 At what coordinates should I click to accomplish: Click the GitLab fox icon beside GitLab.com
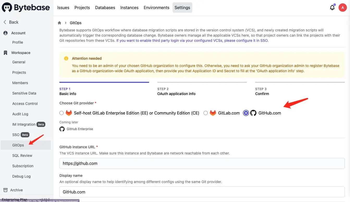pos(212,113)
